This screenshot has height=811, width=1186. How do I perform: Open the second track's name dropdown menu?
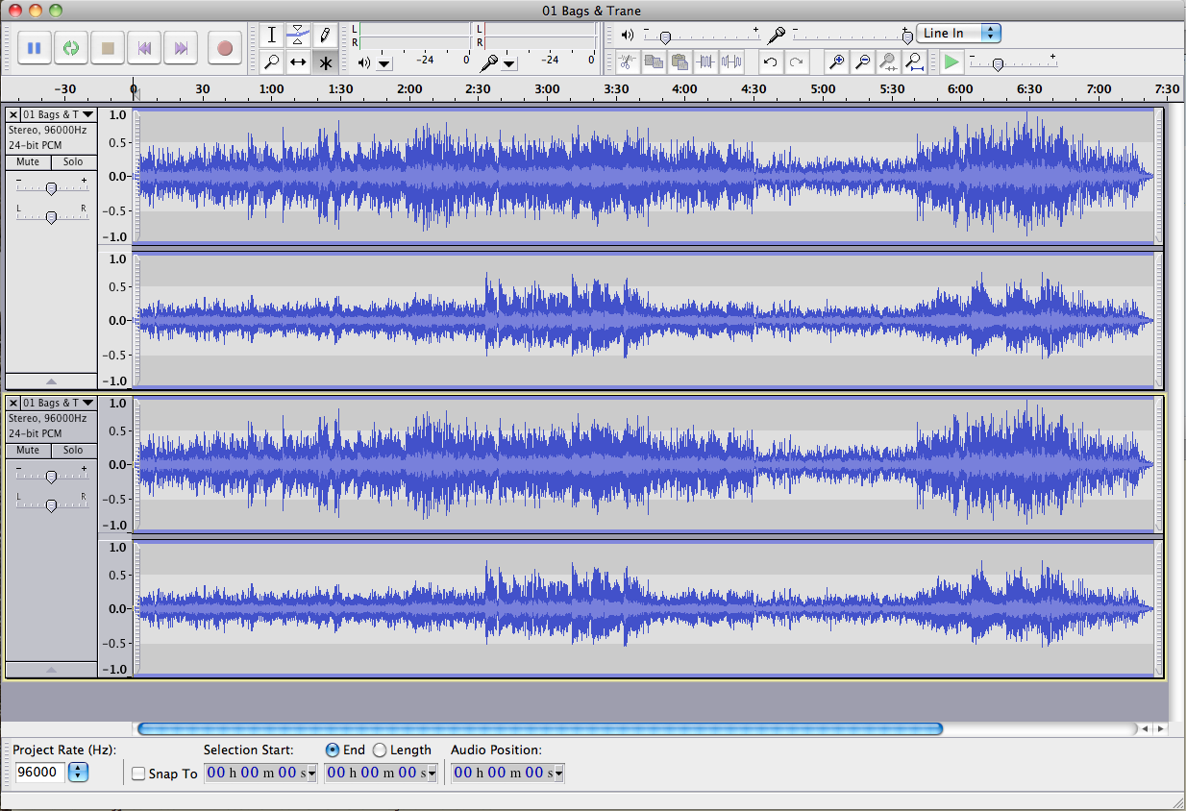pos(58,403)
